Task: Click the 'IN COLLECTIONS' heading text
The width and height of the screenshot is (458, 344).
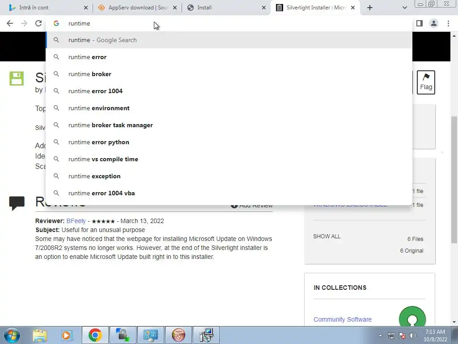Action: click(x=340, y=288)
